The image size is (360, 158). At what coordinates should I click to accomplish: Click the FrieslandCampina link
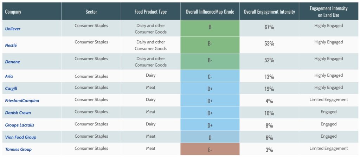[x=22, y=101]
